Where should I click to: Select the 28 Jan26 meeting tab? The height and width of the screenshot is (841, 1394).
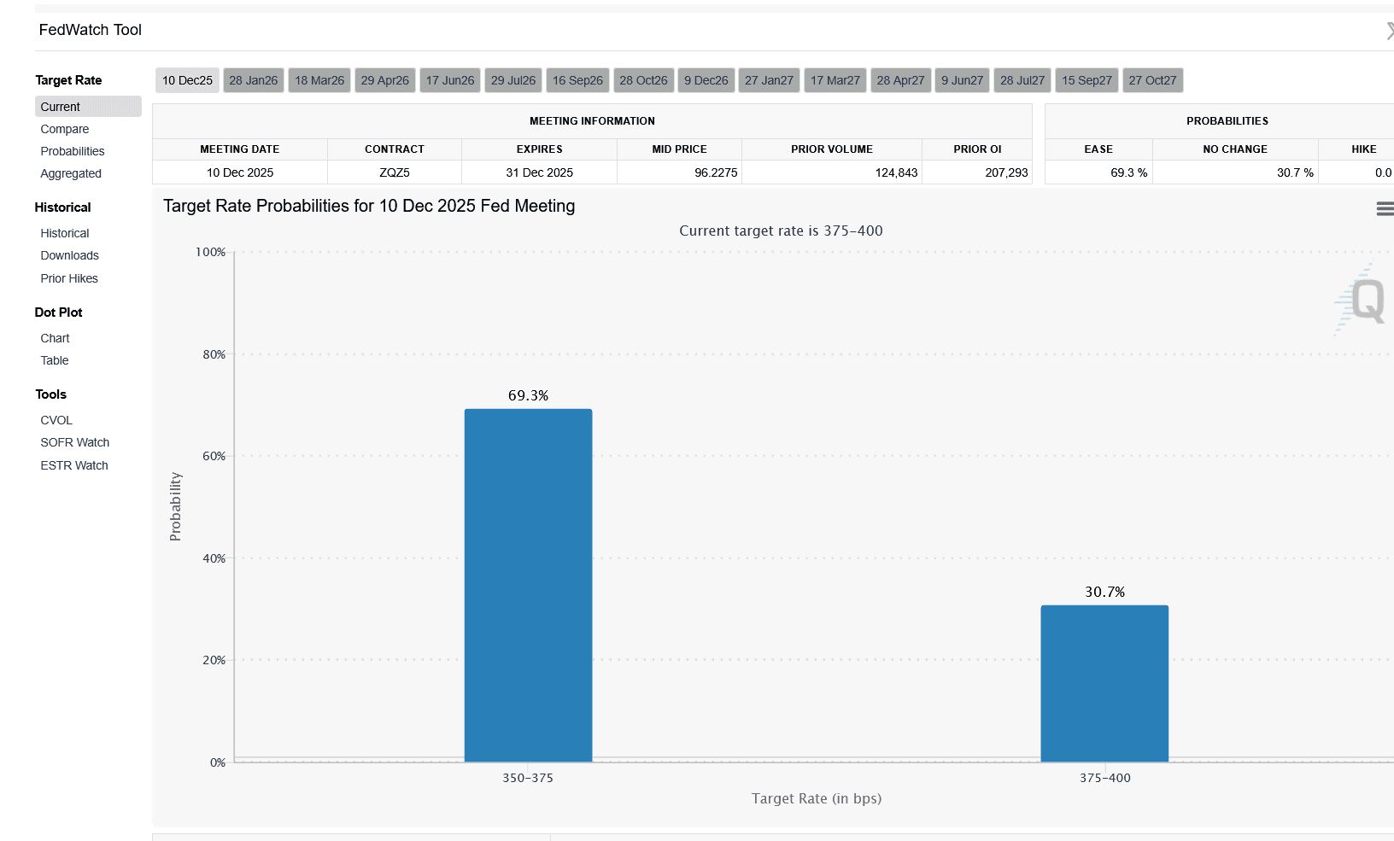[x=253, y=79]
